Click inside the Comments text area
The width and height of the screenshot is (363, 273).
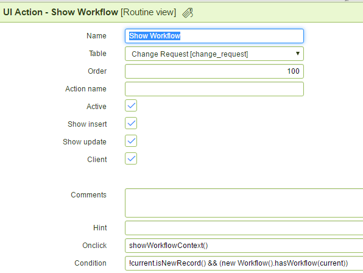[x=244, y=203]
